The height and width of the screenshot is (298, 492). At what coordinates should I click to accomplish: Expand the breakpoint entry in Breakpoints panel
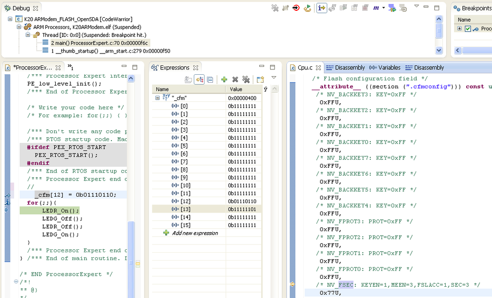(459, 29)
